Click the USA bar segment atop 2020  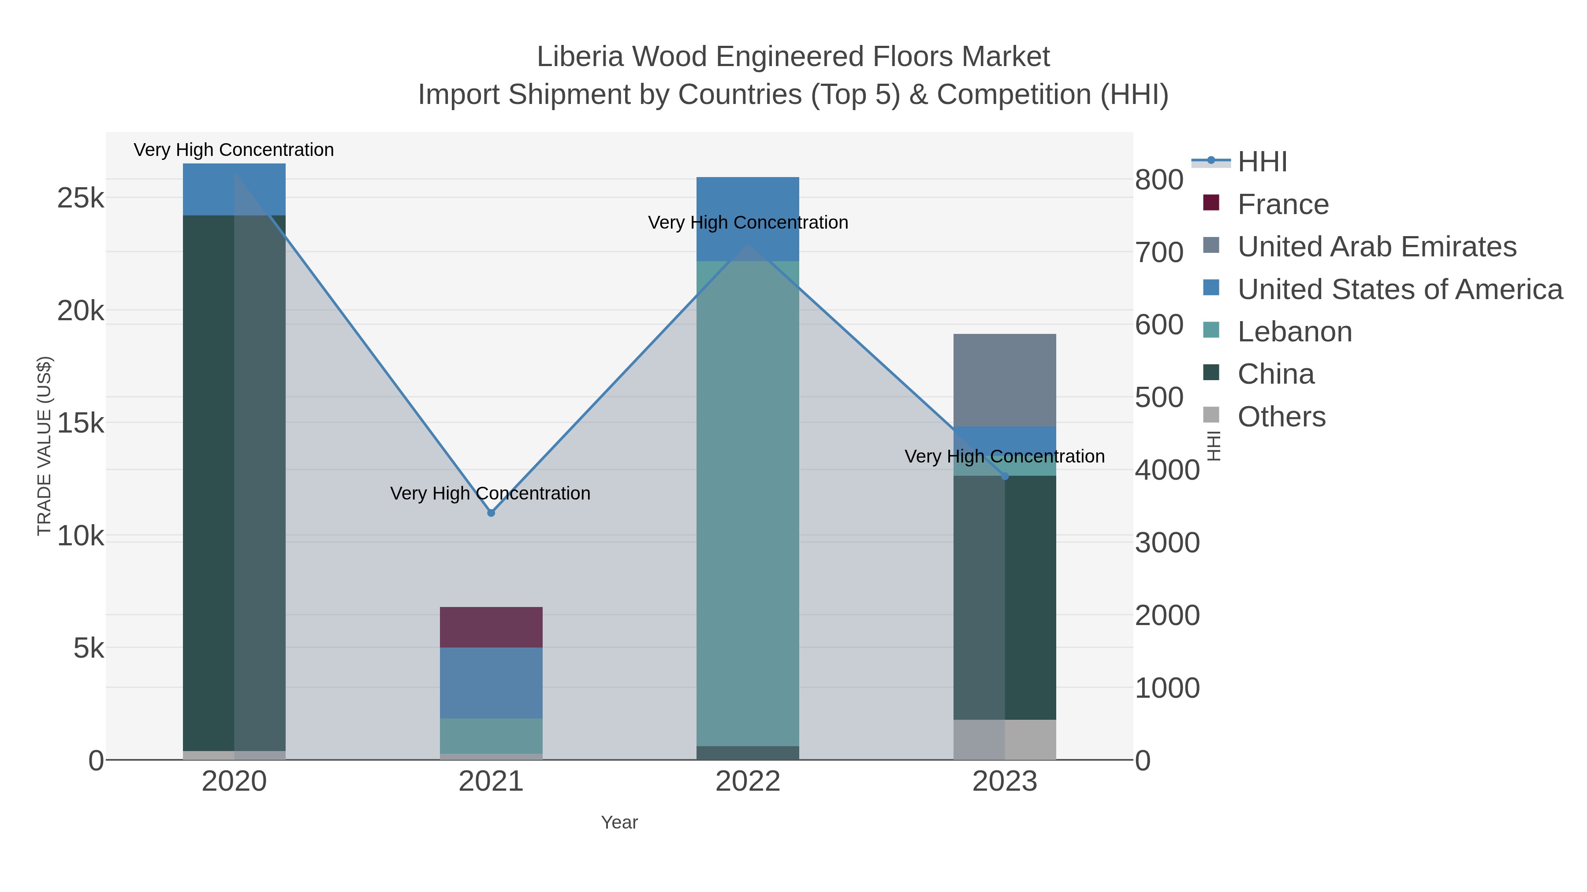coord(234,189)
